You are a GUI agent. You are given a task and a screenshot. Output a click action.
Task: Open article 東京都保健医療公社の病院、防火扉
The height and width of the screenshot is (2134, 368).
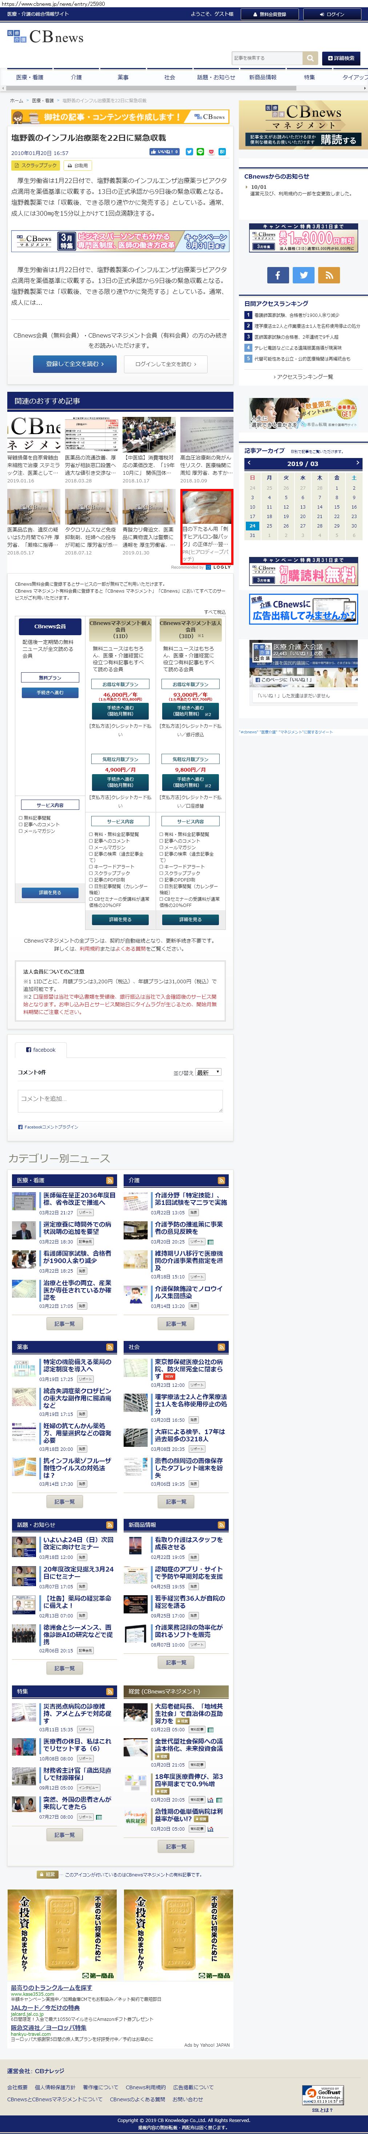tap(190, 1369)
